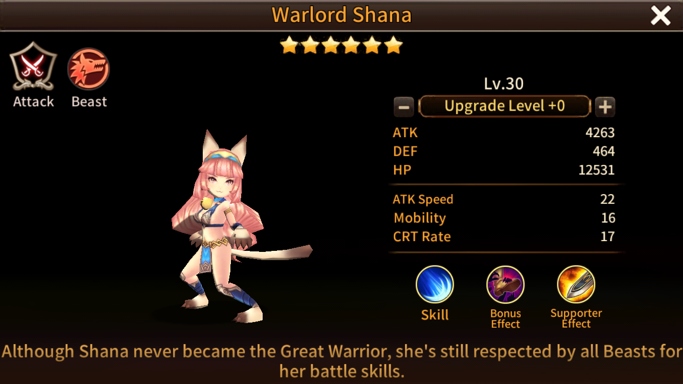
Task: Click the ATK stat value 4263
Action: pyautogui.click(x=600, y=133)
